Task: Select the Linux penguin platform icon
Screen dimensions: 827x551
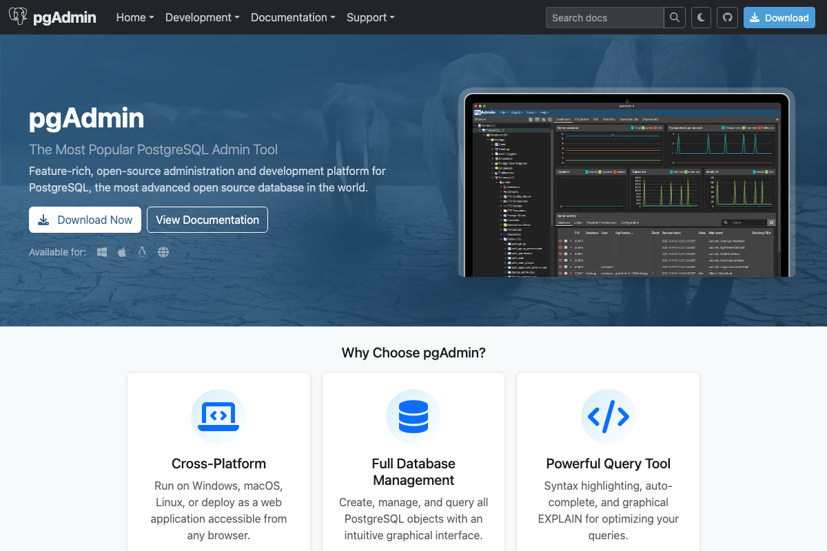Action: click(x=142, y=252)
